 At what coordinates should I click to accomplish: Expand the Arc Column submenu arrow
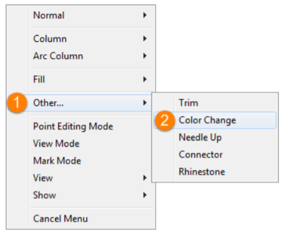145,56
